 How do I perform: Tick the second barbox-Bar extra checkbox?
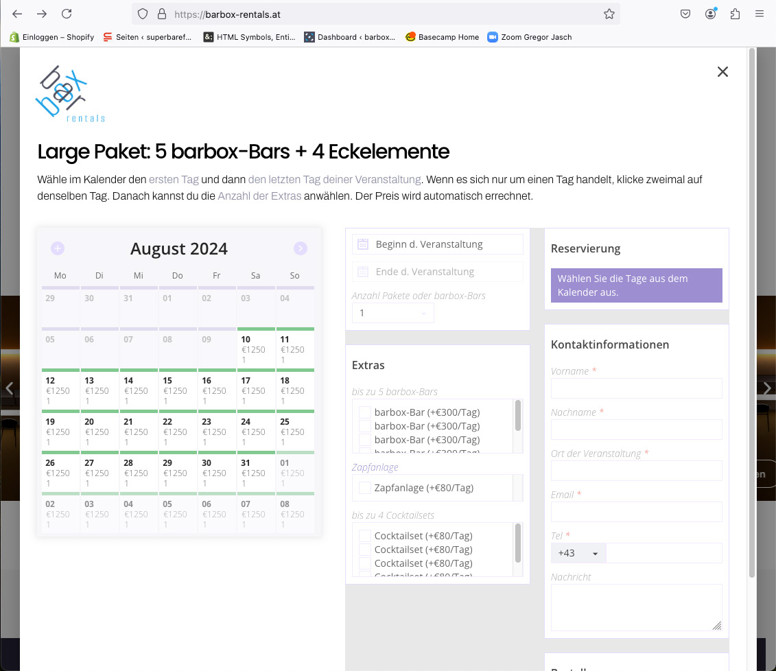click(365, 426)
